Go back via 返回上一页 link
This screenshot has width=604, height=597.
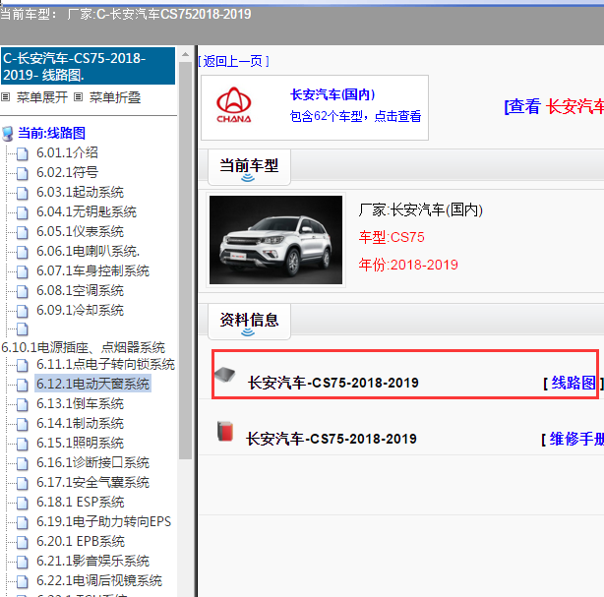[x=233, y=61]
